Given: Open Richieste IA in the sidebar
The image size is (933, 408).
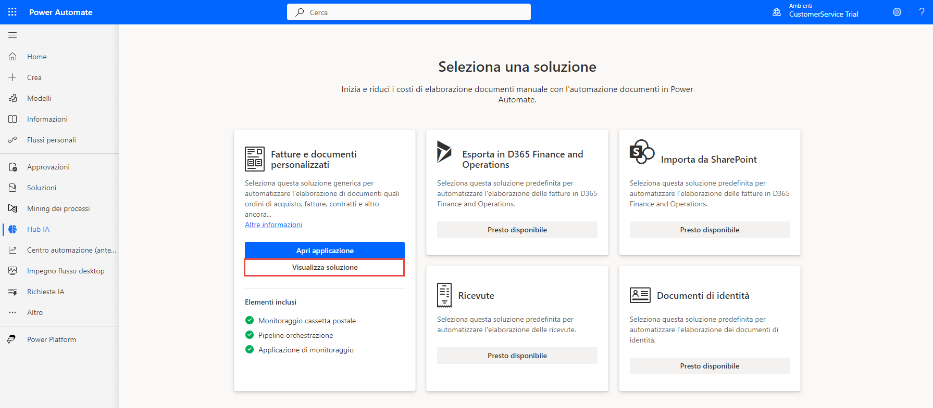Looking at the screenshot, I should tap(46, 292).
